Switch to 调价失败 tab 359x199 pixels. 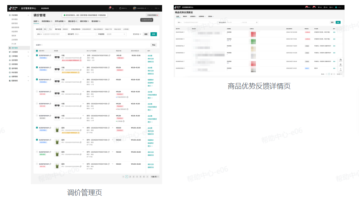pos(84,21)
